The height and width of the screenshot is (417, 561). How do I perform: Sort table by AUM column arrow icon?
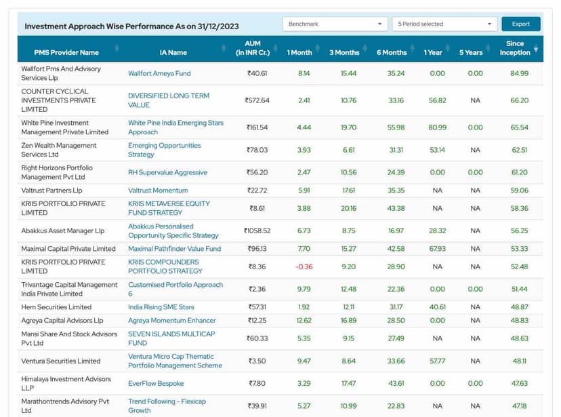click(x=276, y=48)
